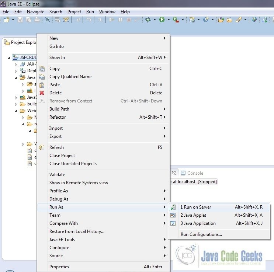Select Restore from Local History
This screenshot has width=274, height=272.
click(104, 231)
